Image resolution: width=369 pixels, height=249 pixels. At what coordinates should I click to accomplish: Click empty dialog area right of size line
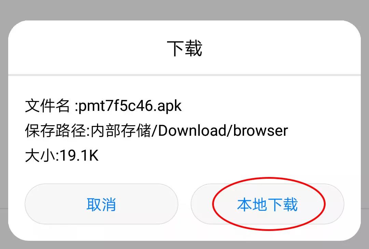228,156
